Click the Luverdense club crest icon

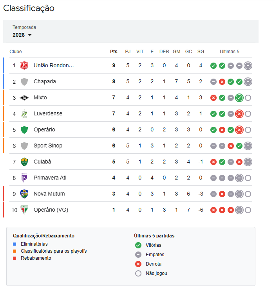tap(24, 113)
